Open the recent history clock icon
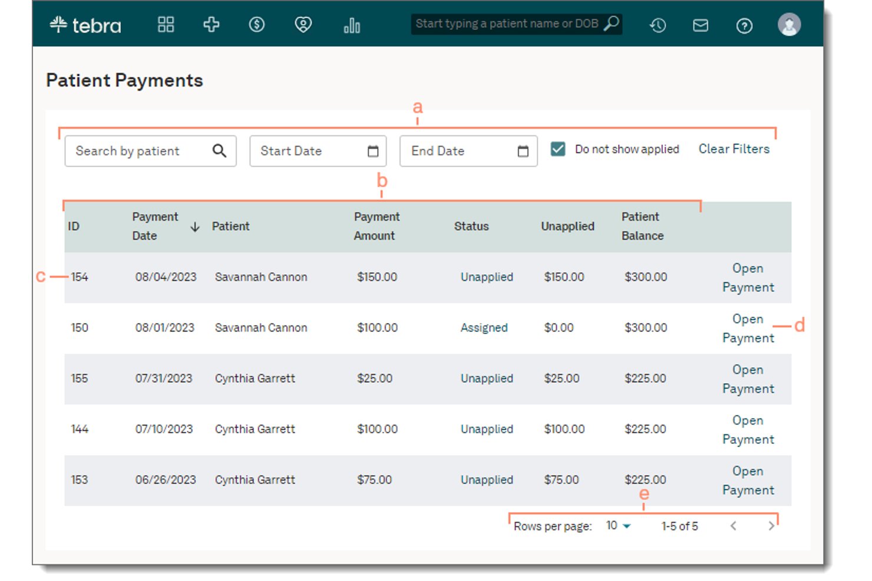 point(658,25)
